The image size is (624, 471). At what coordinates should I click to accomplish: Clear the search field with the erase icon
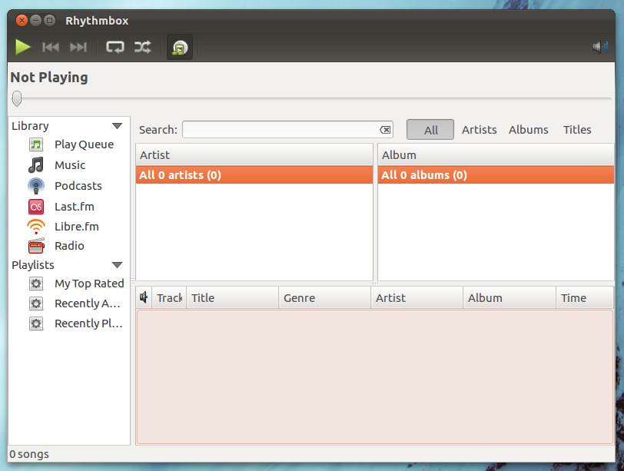click(385, 130)
